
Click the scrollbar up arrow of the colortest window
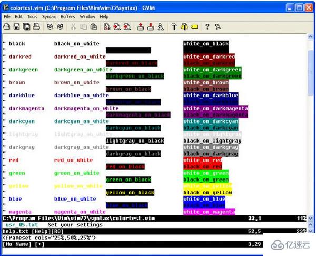click(x=310, y=36)
